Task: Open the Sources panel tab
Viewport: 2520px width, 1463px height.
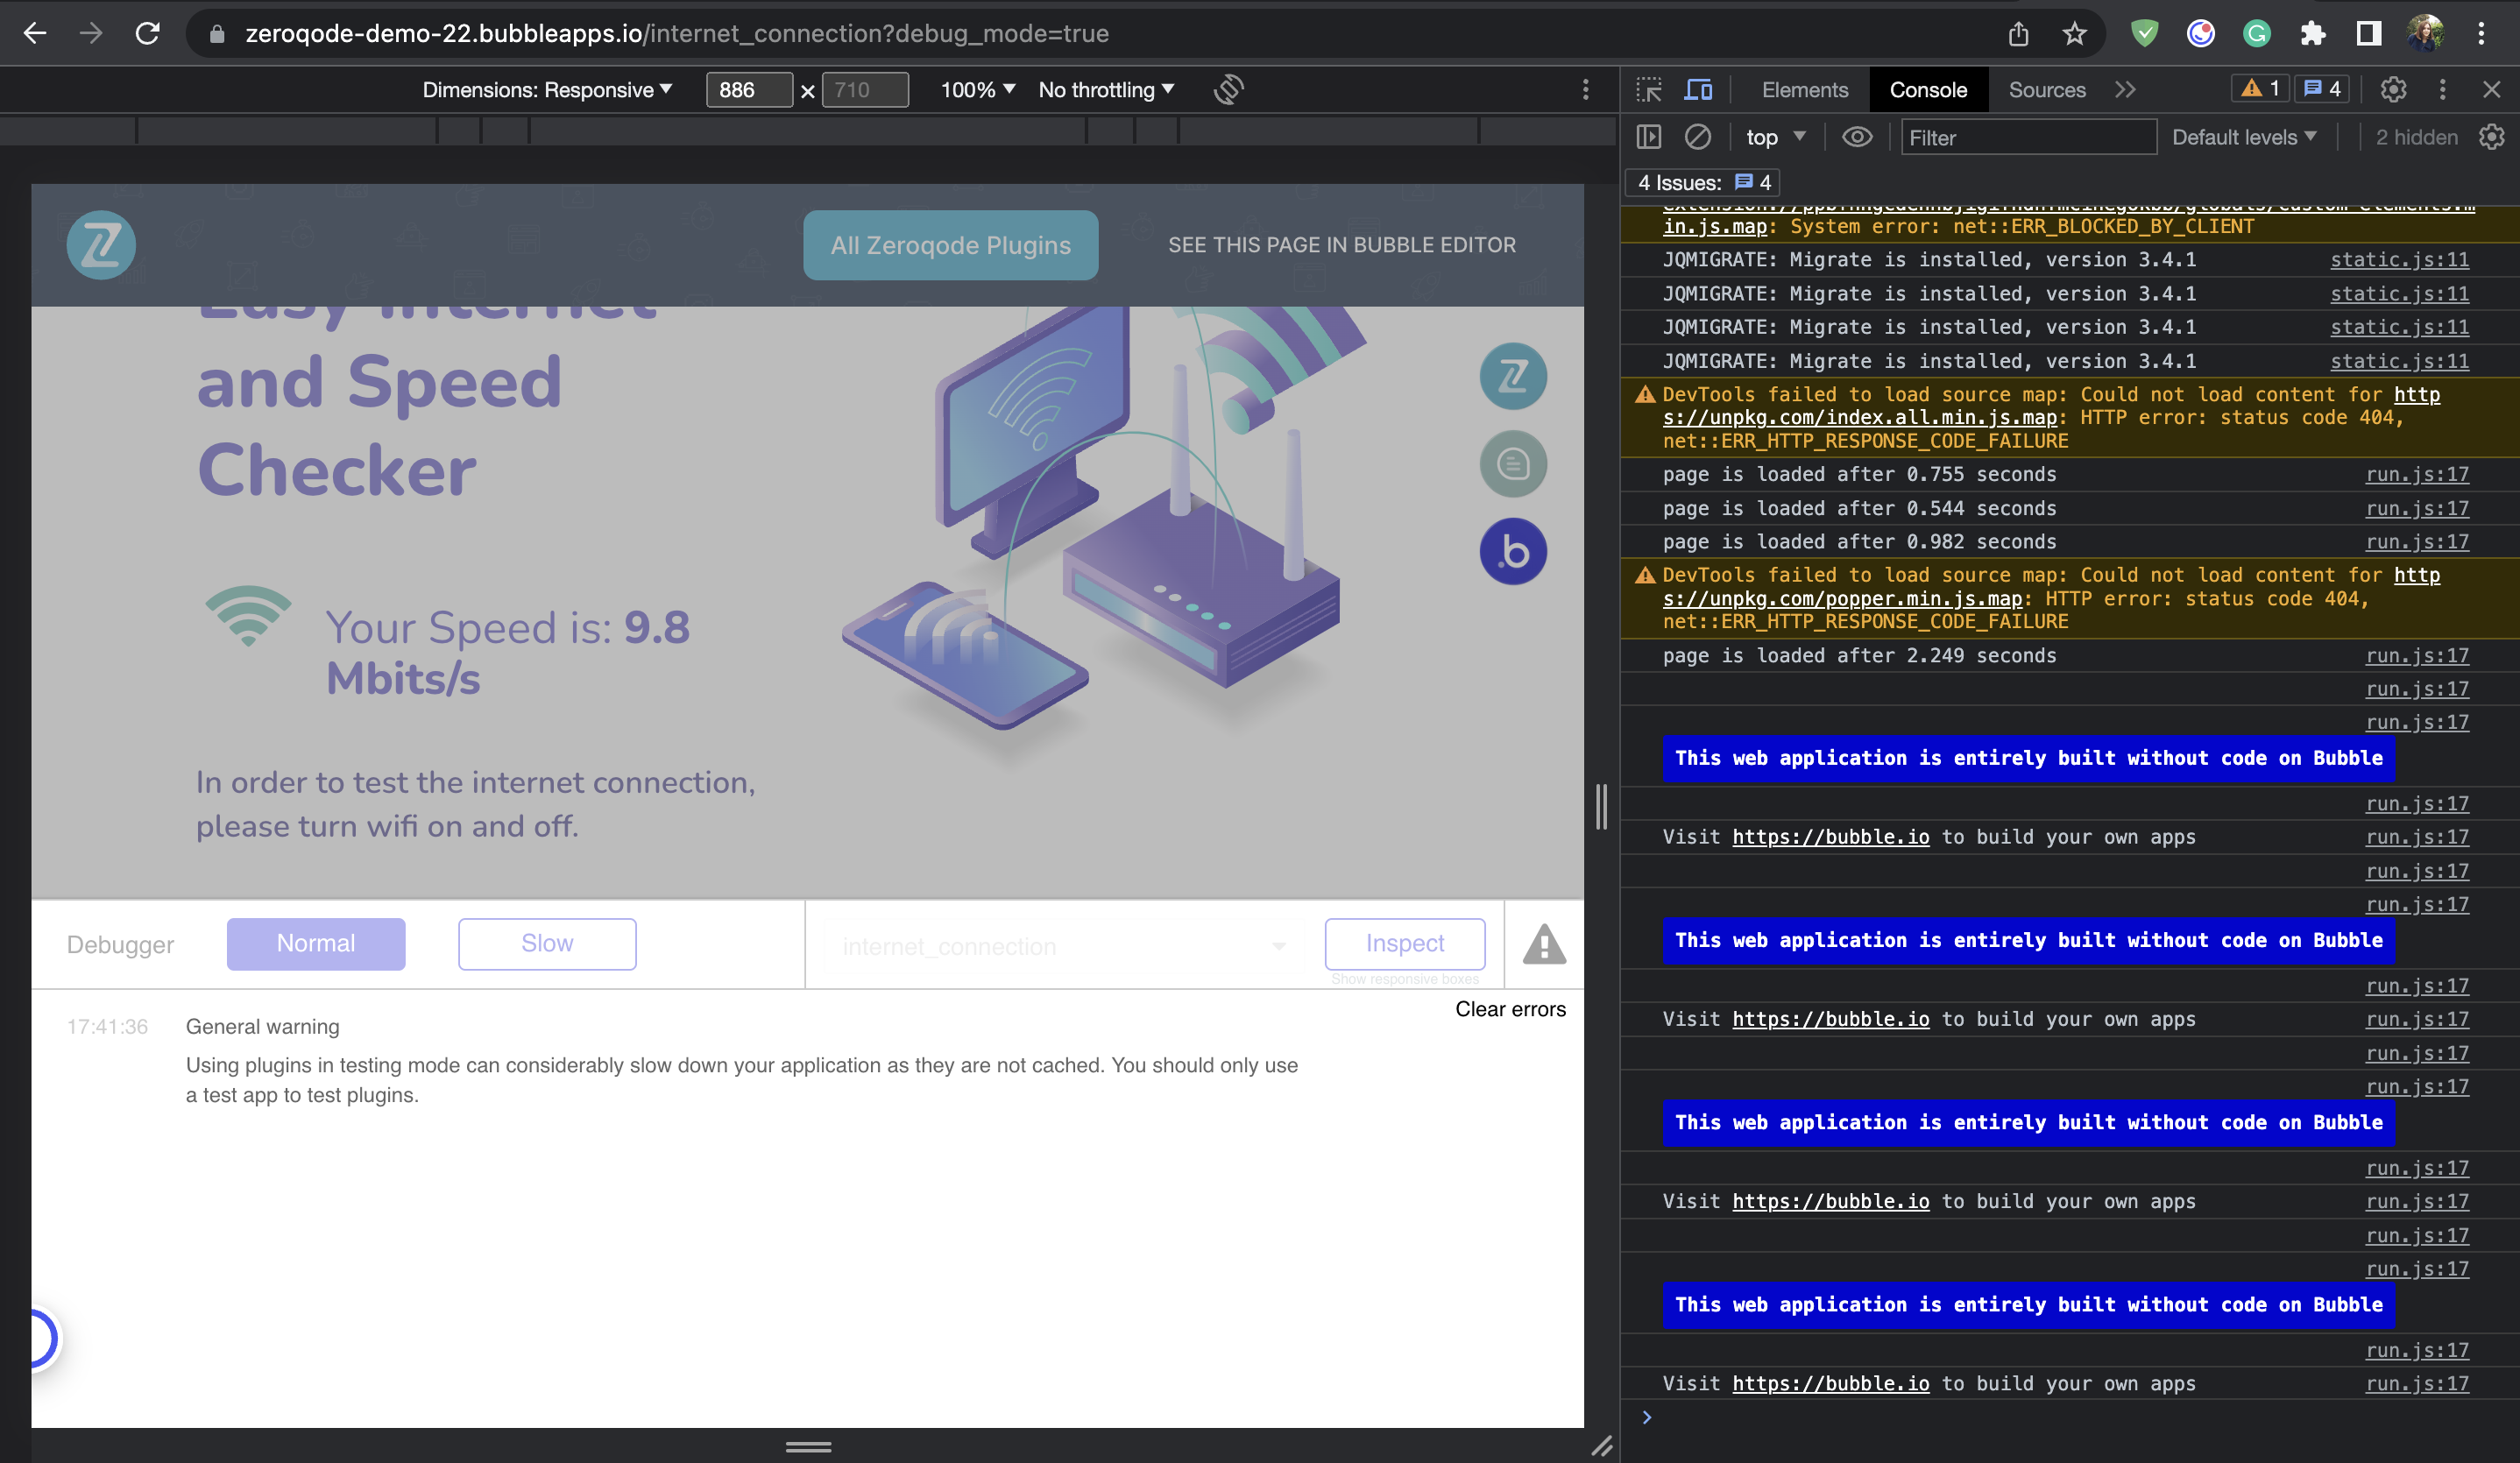Action: tap(2046, 89)
